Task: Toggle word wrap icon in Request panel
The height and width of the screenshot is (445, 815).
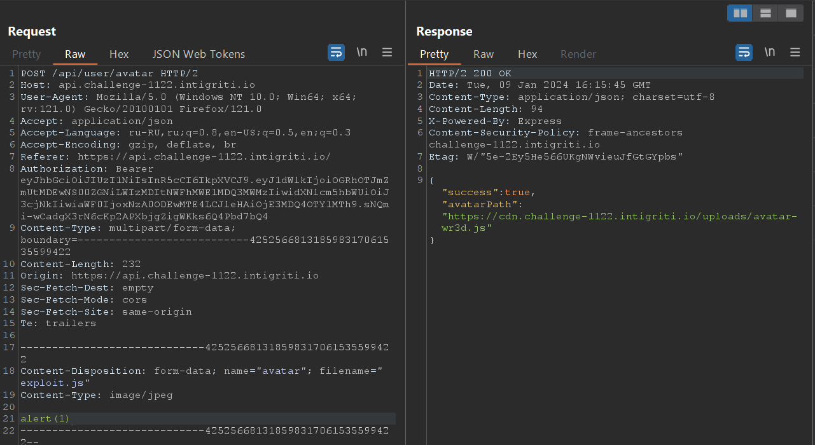Action: 336,53
